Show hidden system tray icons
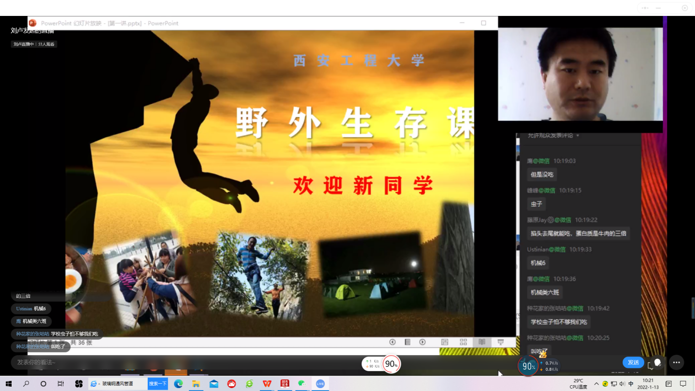The width and height of the screenshot is (695, 391). point(596,384)
